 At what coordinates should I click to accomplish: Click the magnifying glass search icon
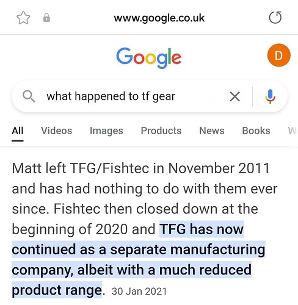(29, 96)
